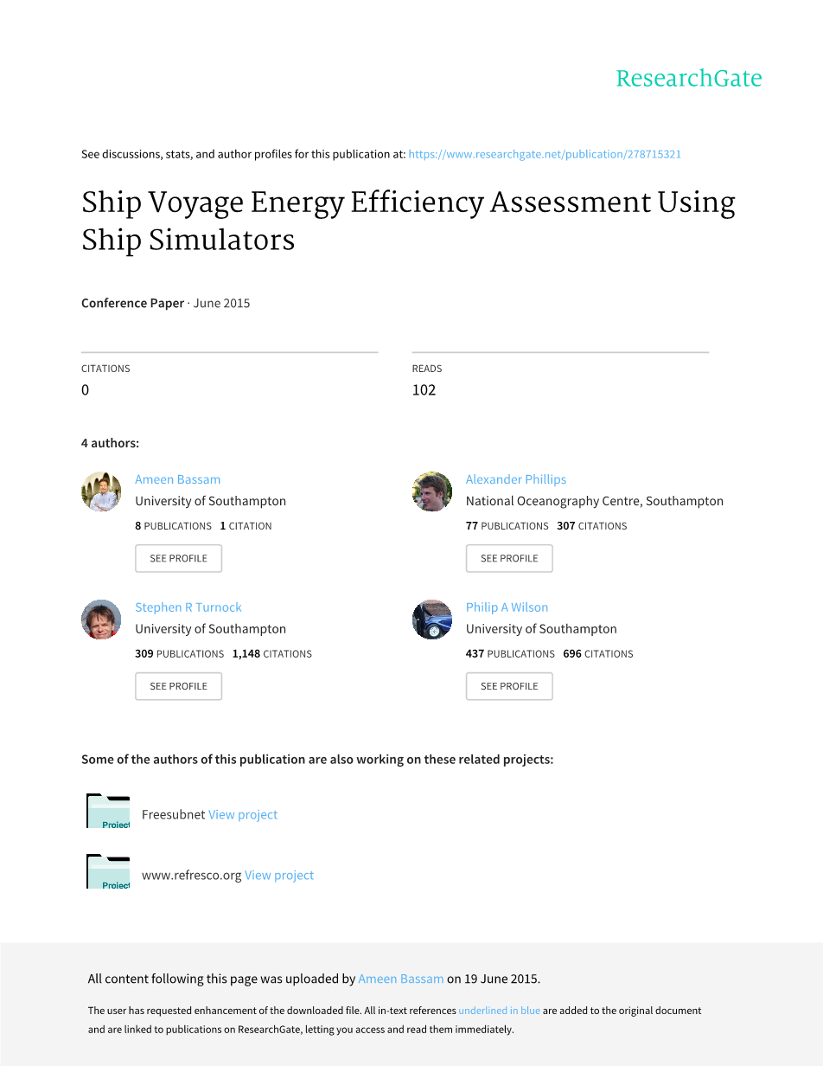The height and width of the screenshot is (1066, 823).
Task: Open Alexander Phillips author name link
Action: tap(515, 479)
